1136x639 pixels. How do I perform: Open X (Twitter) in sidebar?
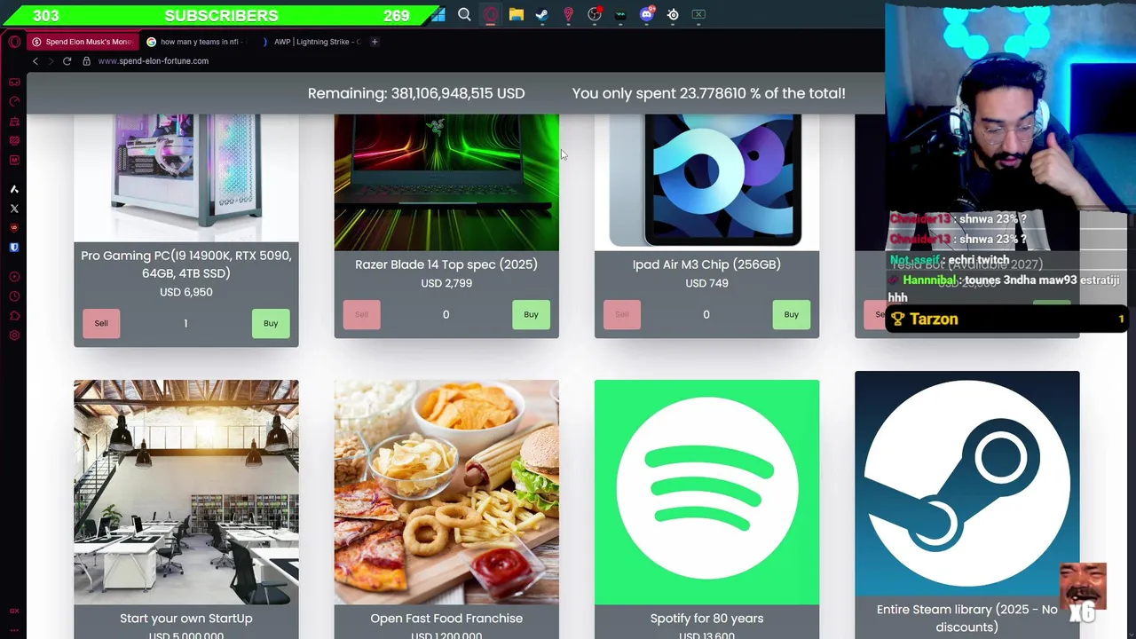[x=14, y=209]
